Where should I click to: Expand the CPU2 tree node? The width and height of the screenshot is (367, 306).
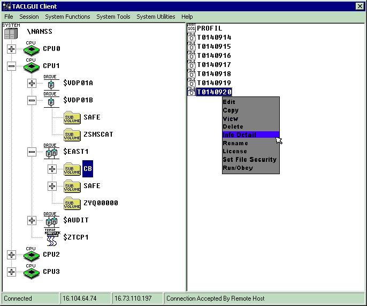click(11, 255)
